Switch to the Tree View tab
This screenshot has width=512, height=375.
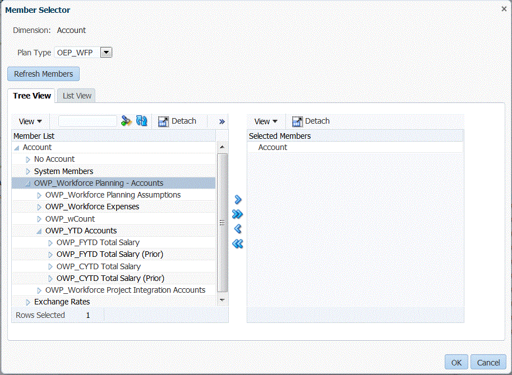(x=31, y=96)
